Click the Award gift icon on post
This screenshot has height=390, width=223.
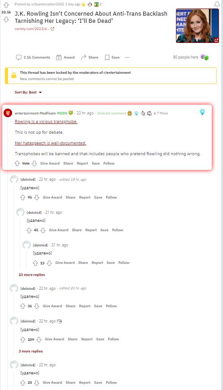click(59, 57)
